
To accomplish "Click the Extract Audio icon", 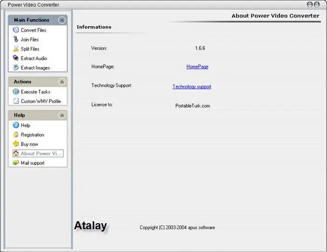I will coord(16,58).
